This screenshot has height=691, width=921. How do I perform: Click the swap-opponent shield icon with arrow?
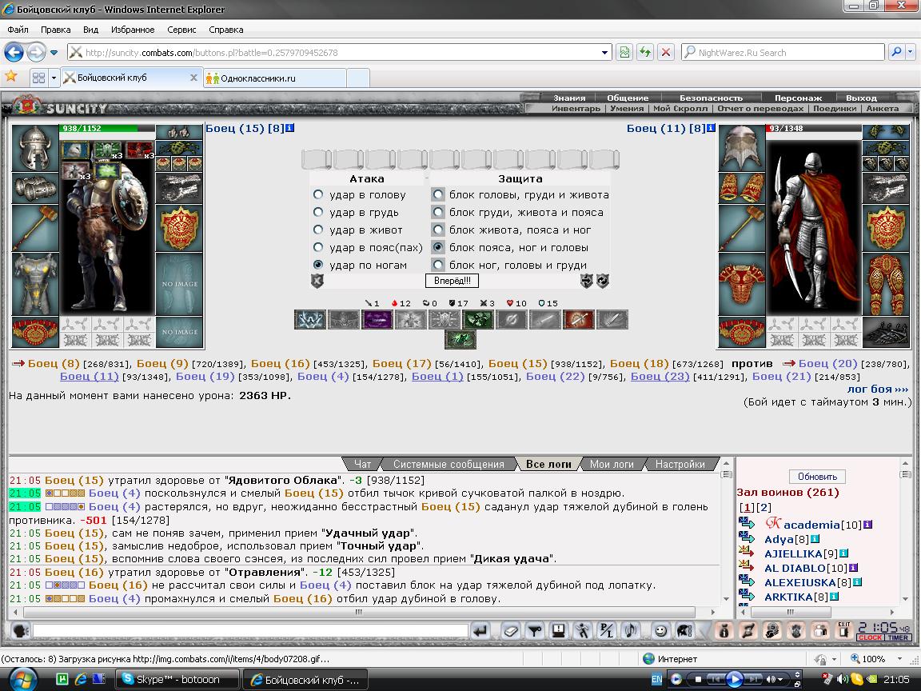click(586, 281)
